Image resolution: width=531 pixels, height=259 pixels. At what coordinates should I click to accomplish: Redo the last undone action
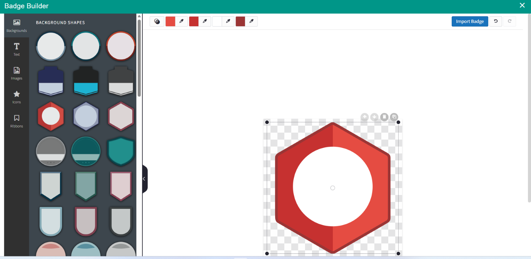click(x=509, y=22)
